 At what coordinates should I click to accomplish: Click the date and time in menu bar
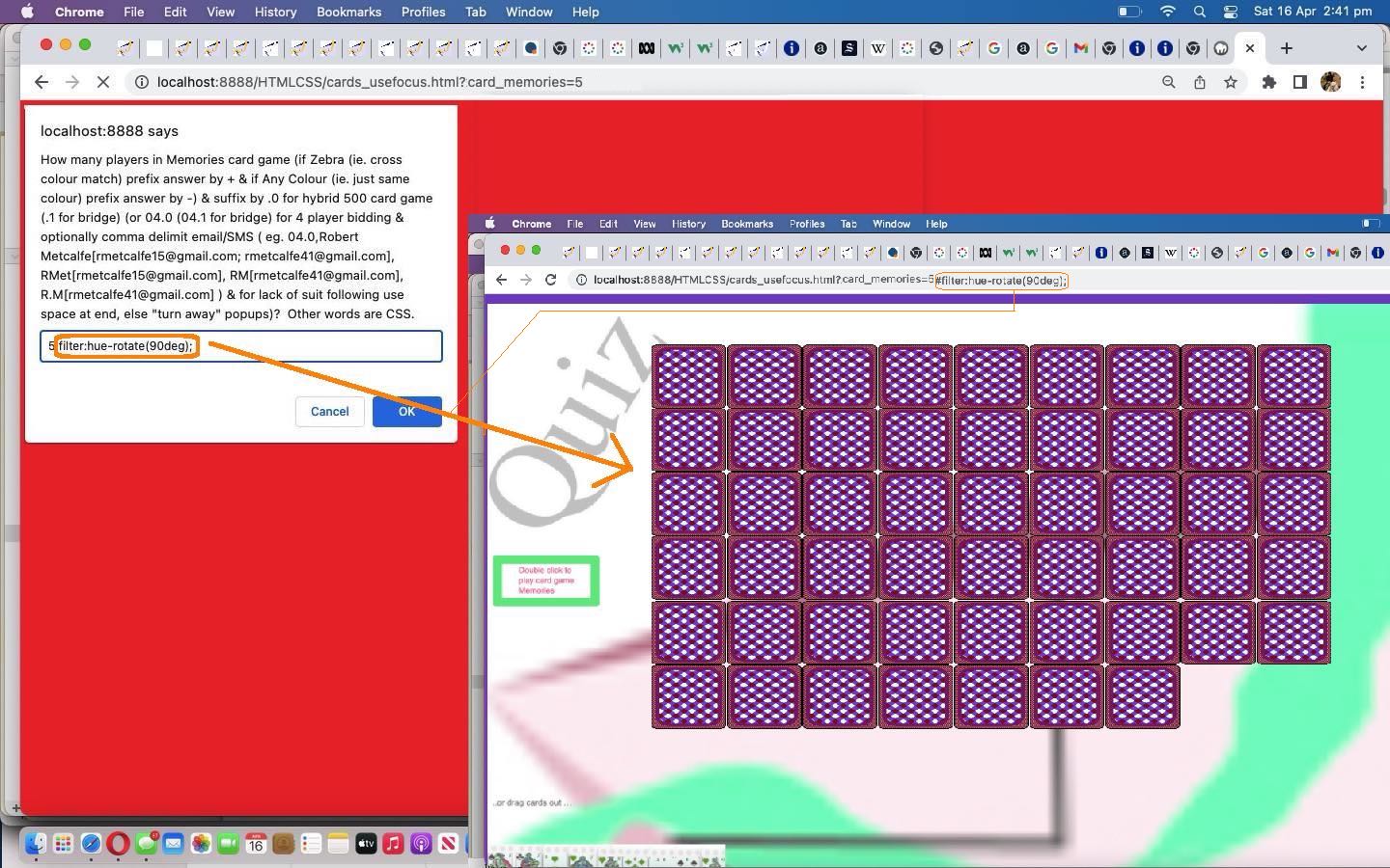pos(1312,12)
